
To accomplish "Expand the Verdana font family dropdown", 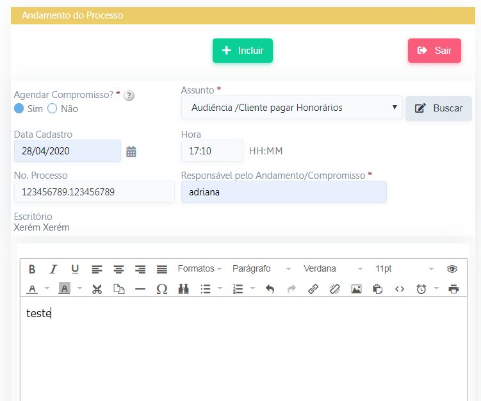I will pyautogui.click(x=333, y=269).
